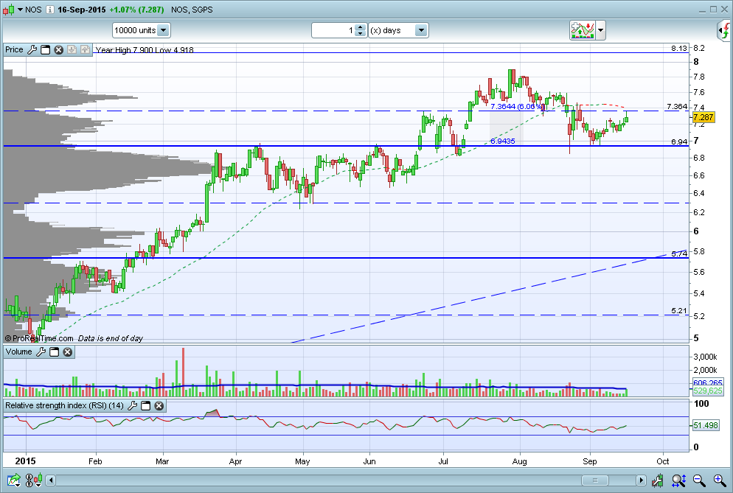This screenshot has width=733, height=493.
Task: Click the 6.9435 measurement label
Action: 502,141
